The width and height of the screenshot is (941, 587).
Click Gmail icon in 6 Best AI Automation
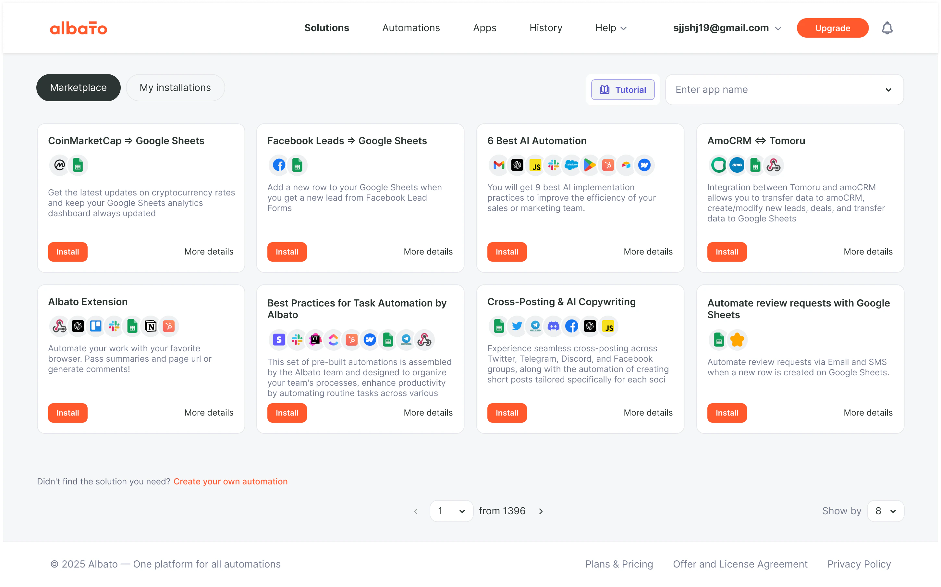499,165
